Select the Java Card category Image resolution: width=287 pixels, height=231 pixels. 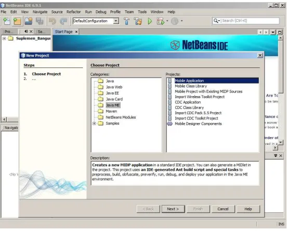[114, 99]
